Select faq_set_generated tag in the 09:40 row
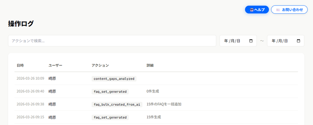Viewport: 313px width, 125px height. [110, 91]
